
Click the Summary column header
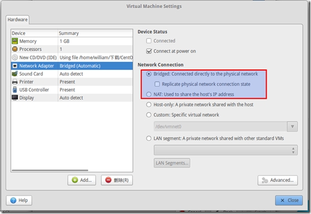[95, 33]
